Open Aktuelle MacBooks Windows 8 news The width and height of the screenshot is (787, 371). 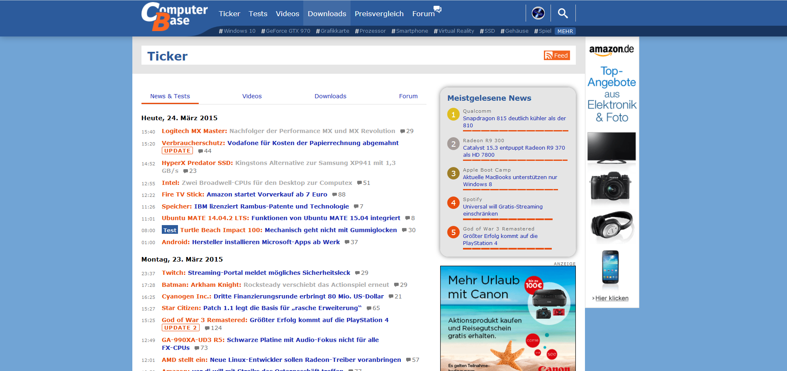tap(510, 181)
